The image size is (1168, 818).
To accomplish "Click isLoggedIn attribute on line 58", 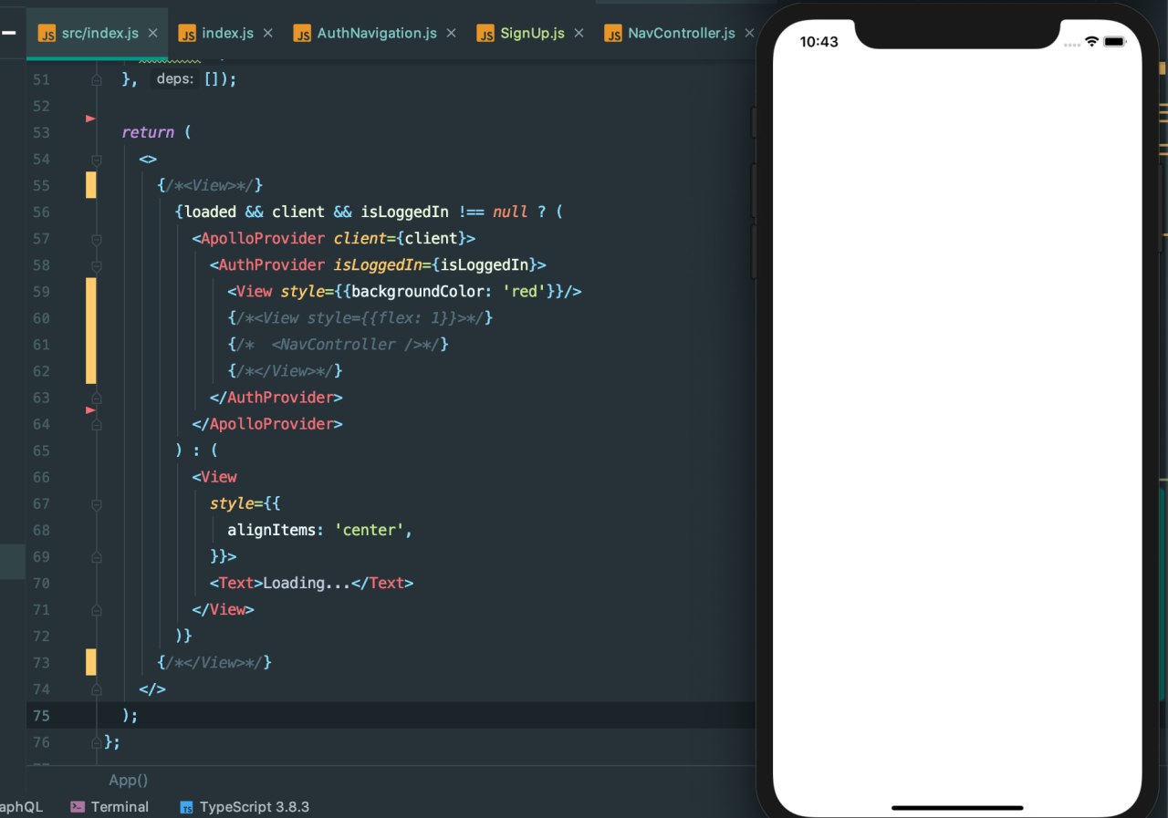I will coord(378,264).
